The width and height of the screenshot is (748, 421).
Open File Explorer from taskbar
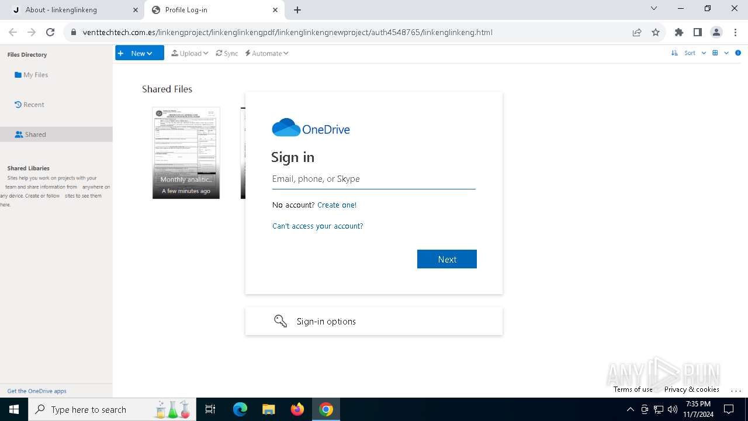coord(268,409)
